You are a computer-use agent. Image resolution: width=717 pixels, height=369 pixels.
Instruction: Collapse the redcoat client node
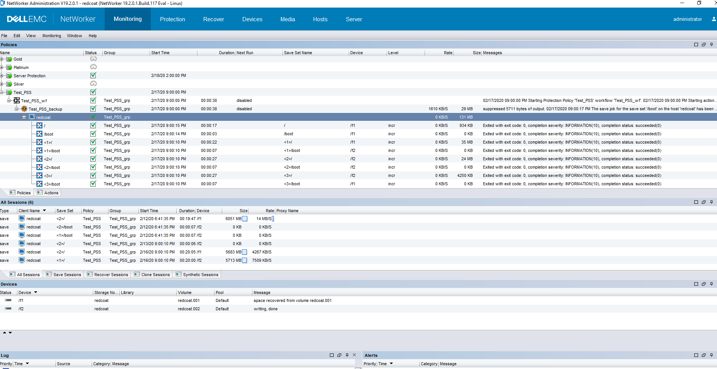click(x=24, y=117)
